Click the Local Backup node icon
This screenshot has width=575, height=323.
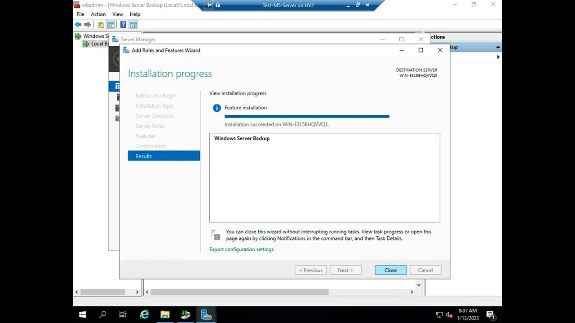(85, 44)
